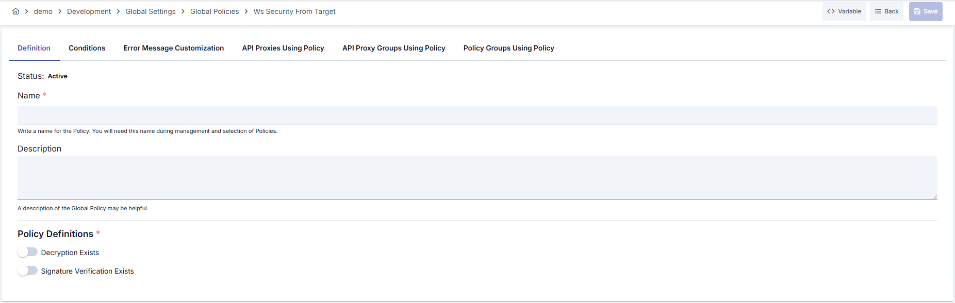
Task: Navigate to Development breadcrumb
Action: pos(89,11)
